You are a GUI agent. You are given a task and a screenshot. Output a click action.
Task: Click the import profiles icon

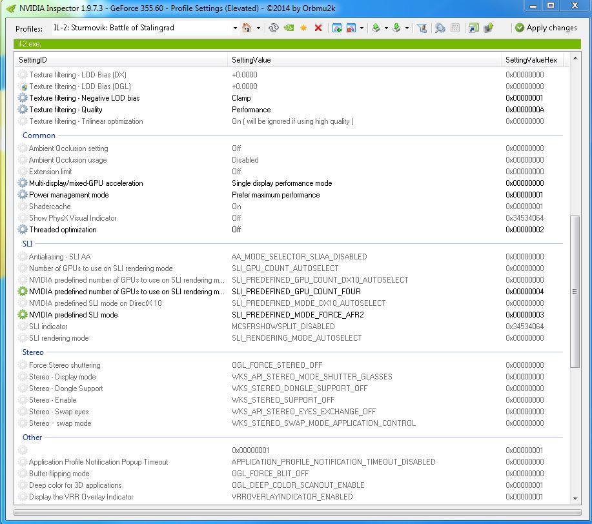(396, 28)
